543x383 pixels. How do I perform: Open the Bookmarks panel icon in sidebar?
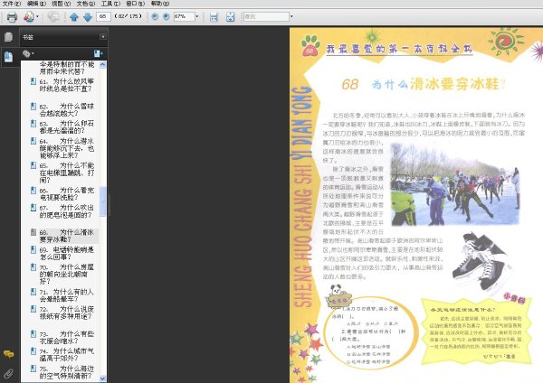(x=8, y=56)
